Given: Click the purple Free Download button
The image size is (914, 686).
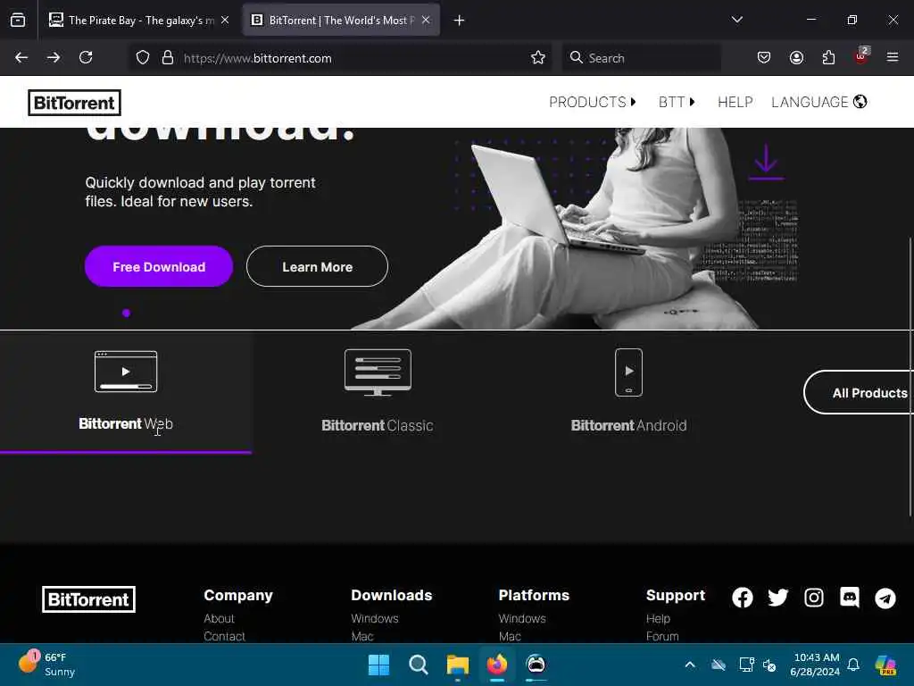Looking at the screenshot, I should tap(159, 266).
